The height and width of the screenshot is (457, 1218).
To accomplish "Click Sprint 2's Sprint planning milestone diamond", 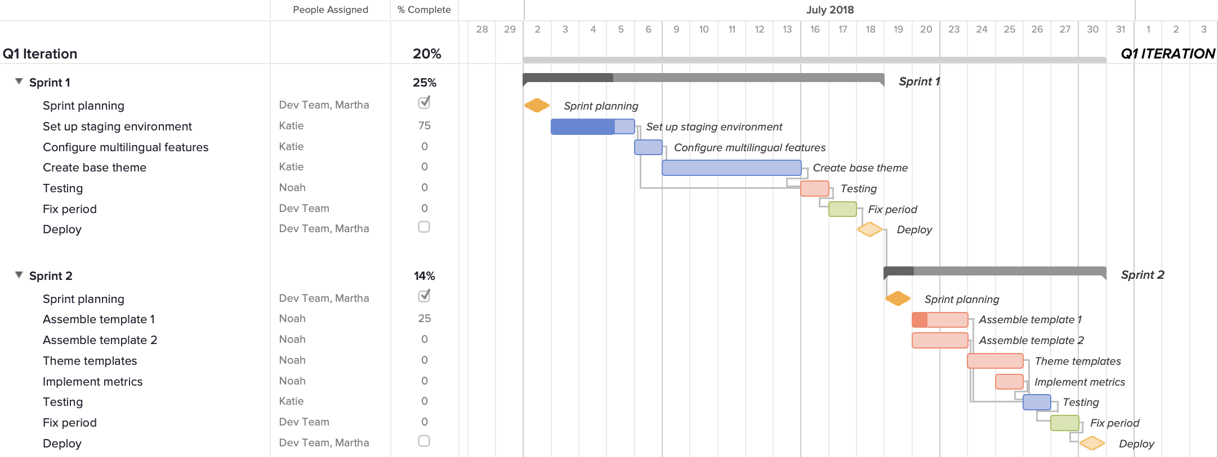I will tap(897, 298).
